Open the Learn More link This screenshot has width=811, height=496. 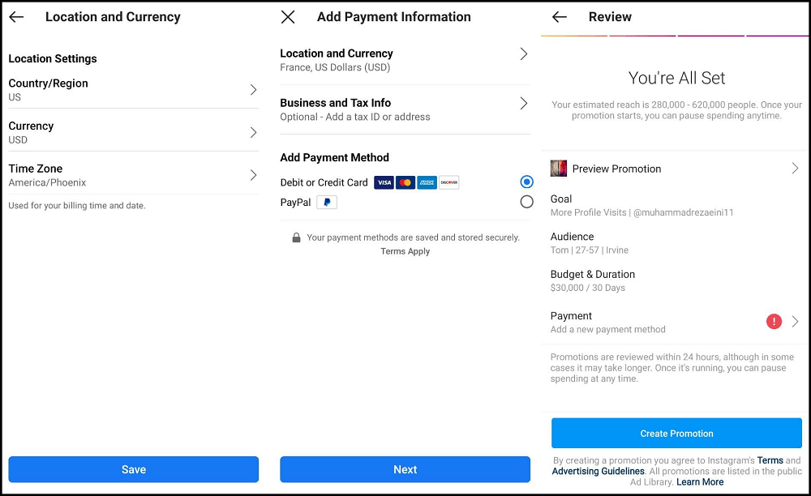pyautogui.click(x=700, y=482)
